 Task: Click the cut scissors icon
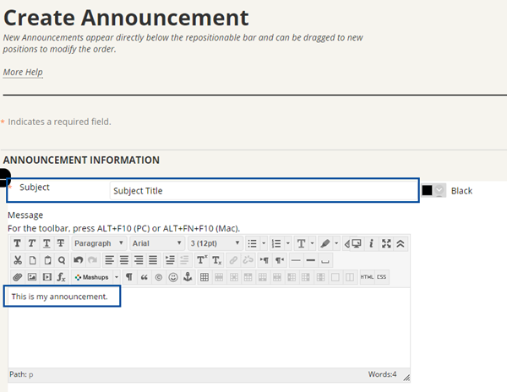coord(18,260)
